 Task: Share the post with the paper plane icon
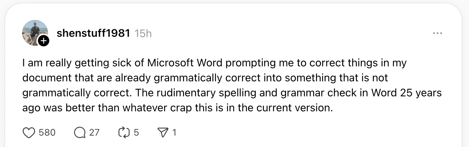click(x=163, y=133)
